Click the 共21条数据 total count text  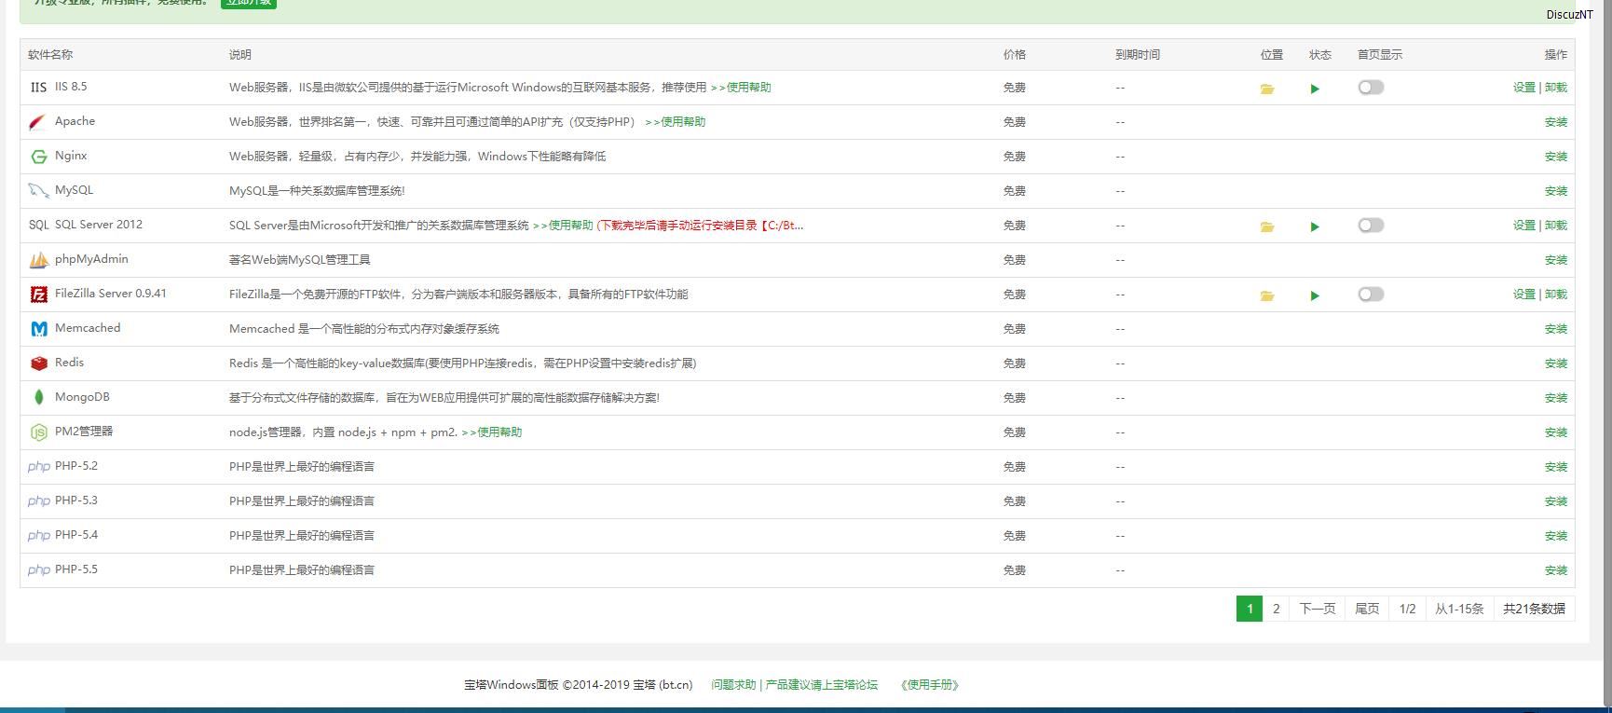click(x=1534, y=609)
